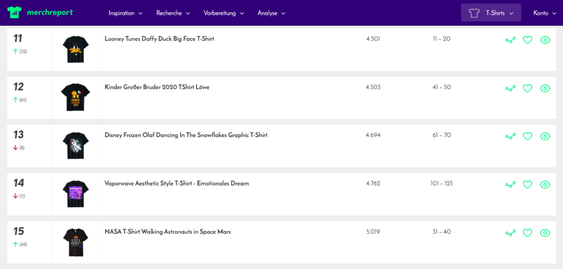Open trend graph for Großer Bruder 2020 shirt
Viewport: 563px width, 269px height.
(x=510, y=88)
